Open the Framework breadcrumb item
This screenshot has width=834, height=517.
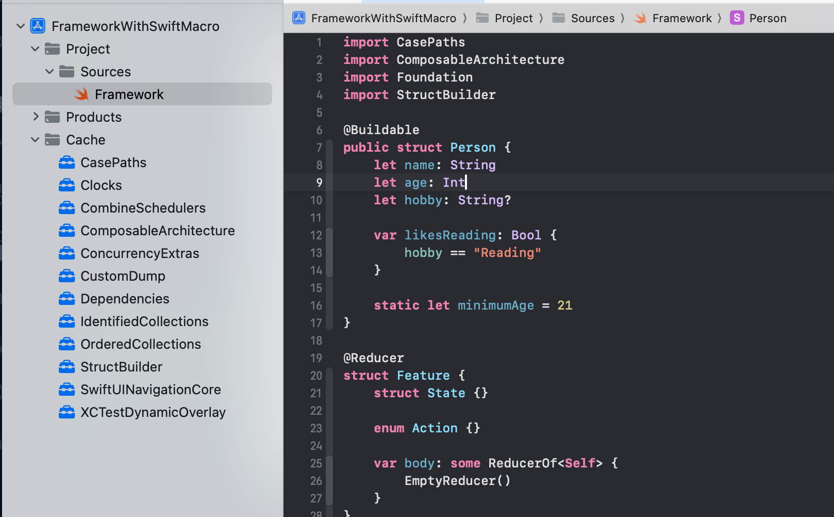[x=682, y=18]
